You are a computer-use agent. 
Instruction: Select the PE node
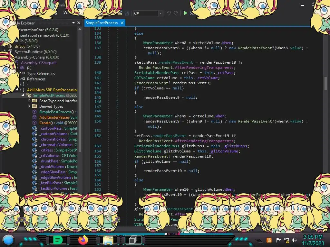pyautogui.click(x=29, y=68)
